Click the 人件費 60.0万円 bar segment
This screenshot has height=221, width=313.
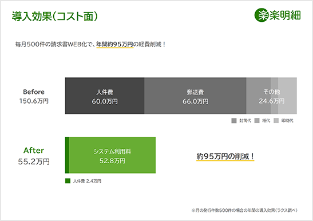tap(105, 96)
